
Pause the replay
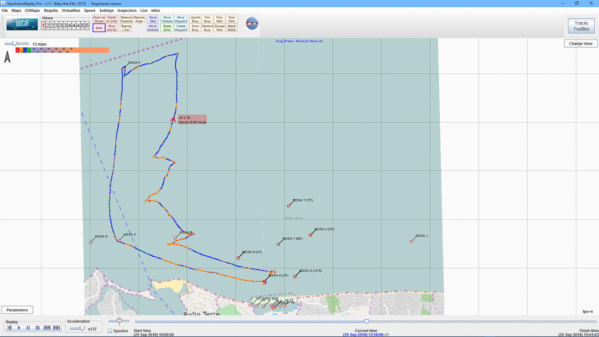coord(28,328)
